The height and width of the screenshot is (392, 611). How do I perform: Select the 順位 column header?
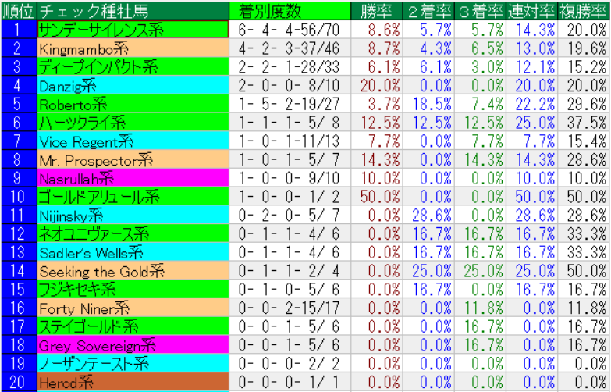(x=18, y=11)
